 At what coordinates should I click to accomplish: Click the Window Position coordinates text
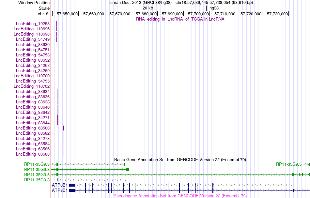[214, 3]
